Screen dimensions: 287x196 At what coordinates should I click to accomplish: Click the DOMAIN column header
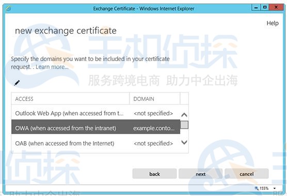pyautogui.click(x=155, y=99)
